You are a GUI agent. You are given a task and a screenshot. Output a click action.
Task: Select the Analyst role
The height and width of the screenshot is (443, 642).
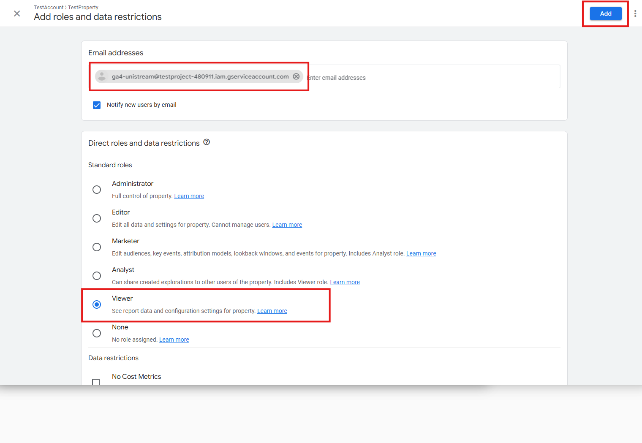[97, 276]
